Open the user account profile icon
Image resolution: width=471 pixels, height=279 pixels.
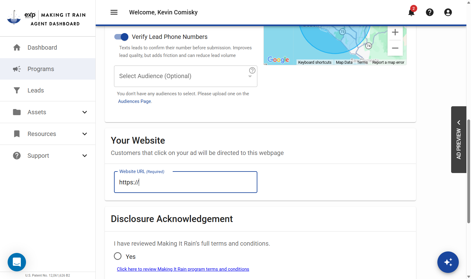[448, 12]
